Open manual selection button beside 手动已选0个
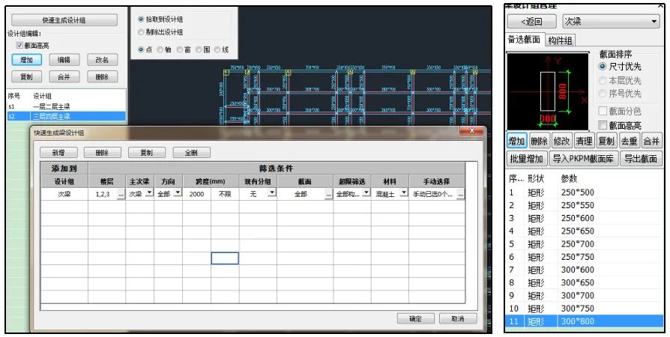The height and width of the screenshot is (337, 670). click(x=460, y=195)
